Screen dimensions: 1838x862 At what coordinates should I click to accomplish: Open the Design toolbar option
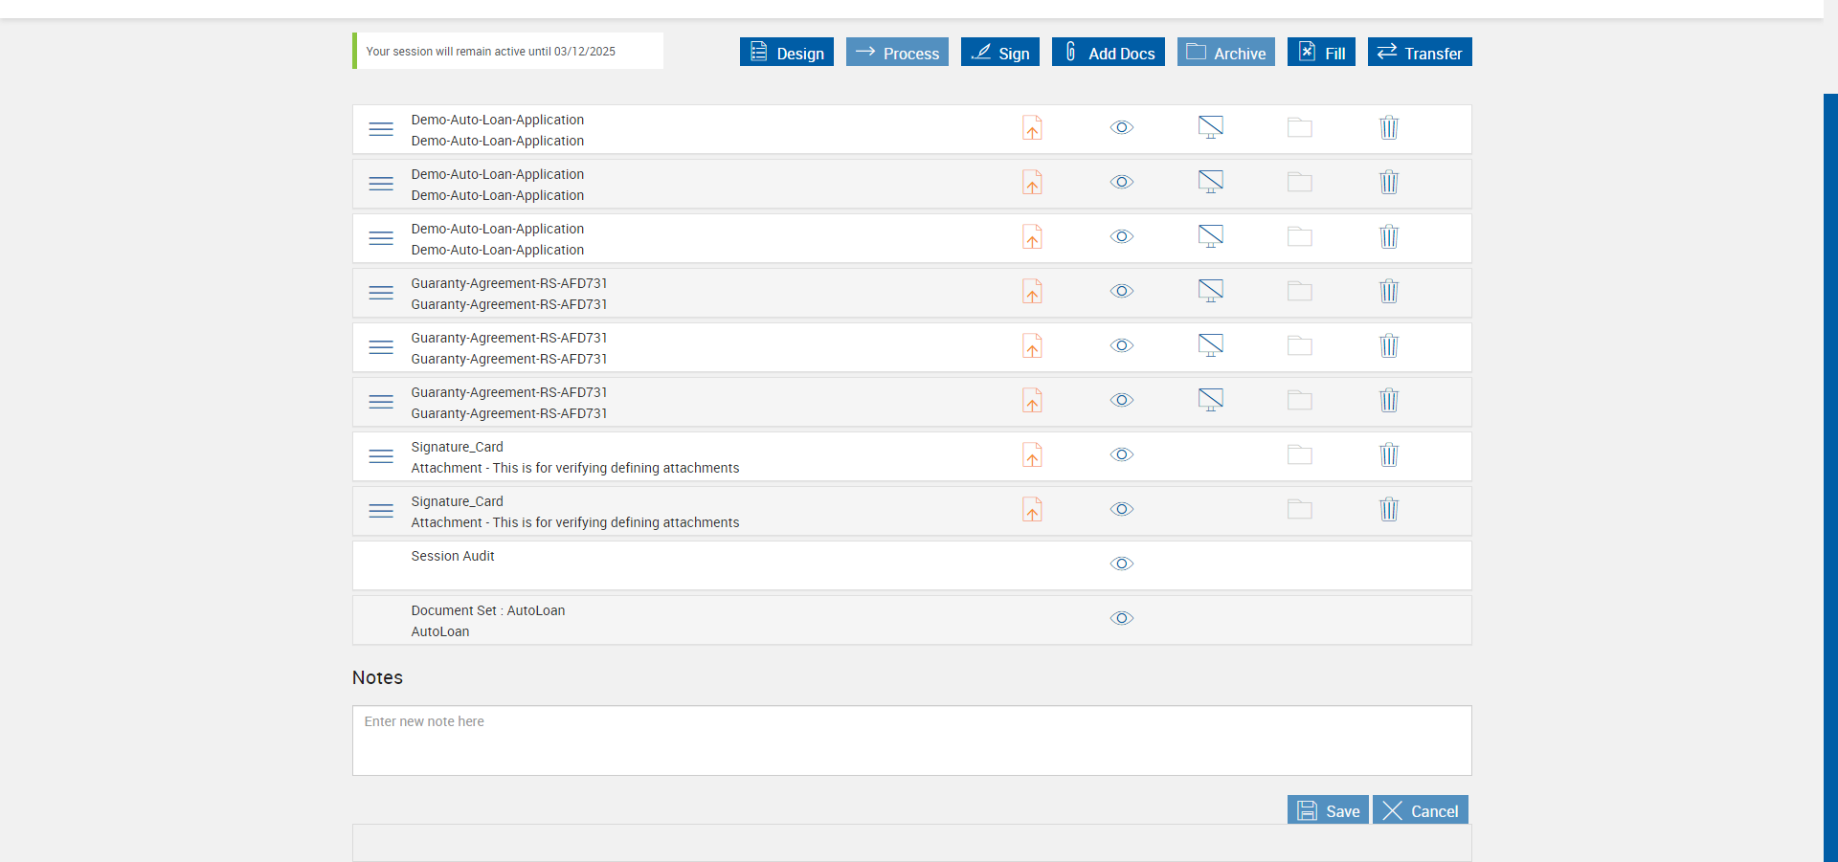click(x=786, y=53)
